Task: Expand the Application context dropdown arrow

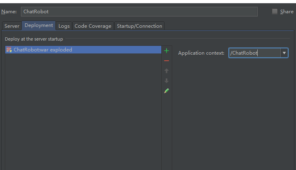Action: click(x=284, y=53)
